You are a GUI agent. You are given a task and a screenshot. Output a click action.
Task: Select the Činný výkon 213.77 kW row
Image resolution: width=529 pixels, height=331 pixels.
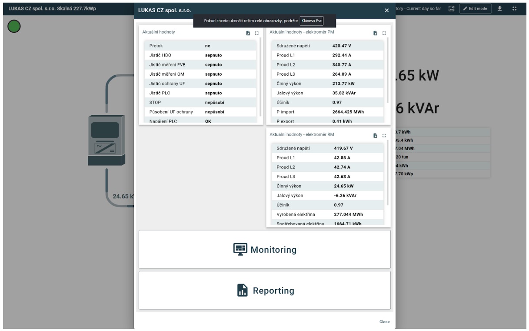pyautogui.click(x=328, y=84)
